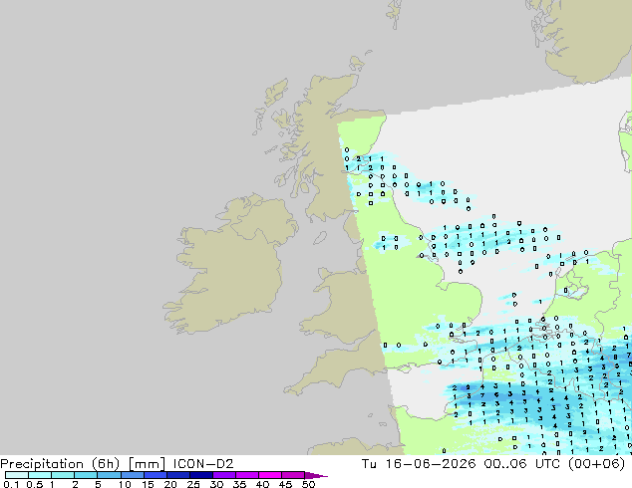
Task: Click the "Precipitation (6h)" title text
Action: (x=60, y=464)
